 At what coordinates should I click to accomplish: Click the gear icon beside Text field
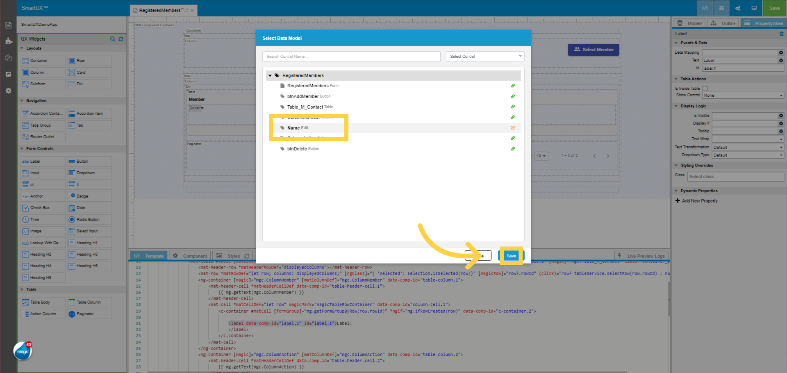(x=781, y=60)
